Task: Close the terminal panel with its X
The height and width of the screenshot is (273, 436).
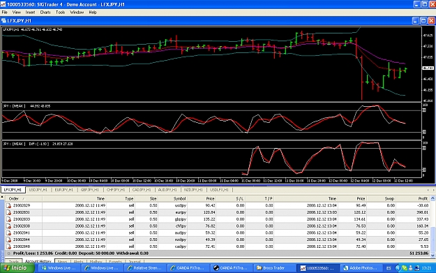Action: (x=2, y=197)
